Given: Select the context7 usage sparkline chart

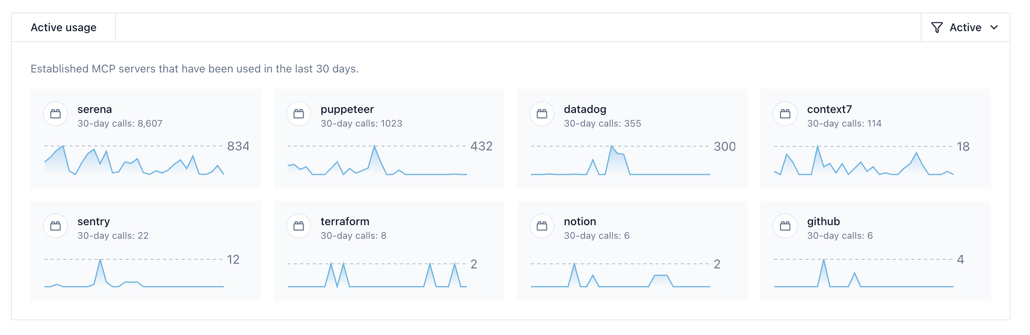Looking at the screenshot, I should click(863, 162).
